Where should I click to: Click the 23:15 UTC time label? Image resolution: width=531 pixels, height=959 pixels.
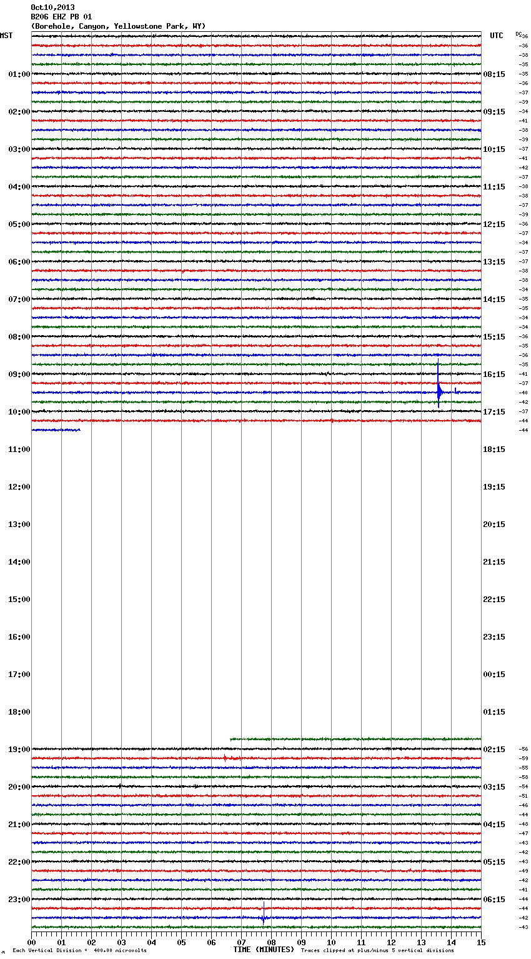(494, 637)
